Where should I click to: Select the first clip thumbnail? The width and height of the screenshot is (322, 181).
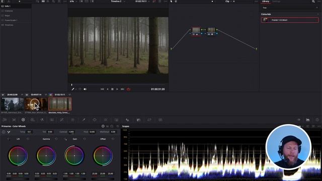pyautogui.click(x=12, y=104)
